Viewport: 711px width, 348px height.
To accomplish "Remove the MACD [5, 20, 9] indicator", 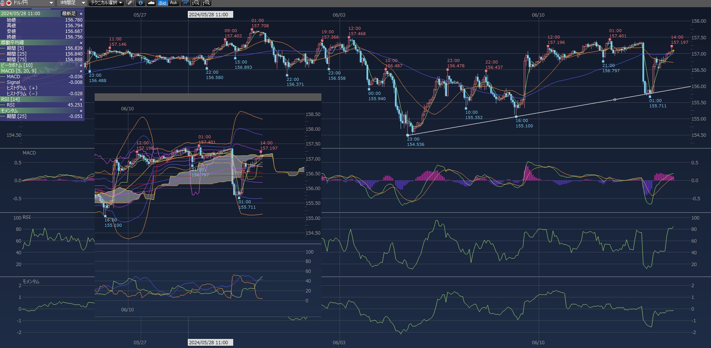I will pos(81,71).
